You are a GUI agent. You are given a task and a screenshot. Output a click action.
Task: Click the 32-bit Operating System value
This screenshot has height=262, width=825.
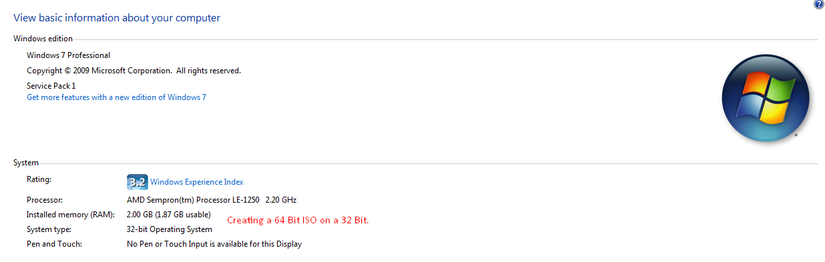[170, 229]
